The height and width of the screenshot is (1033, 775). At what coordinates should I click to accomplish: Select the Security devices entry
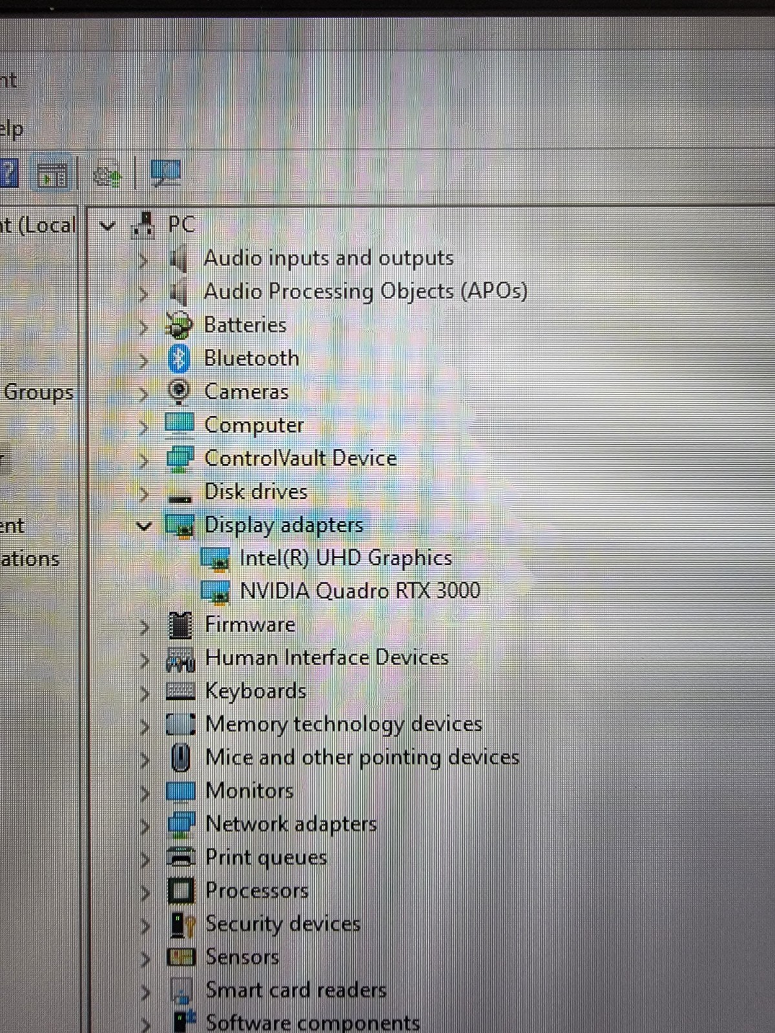pos(283,924)
